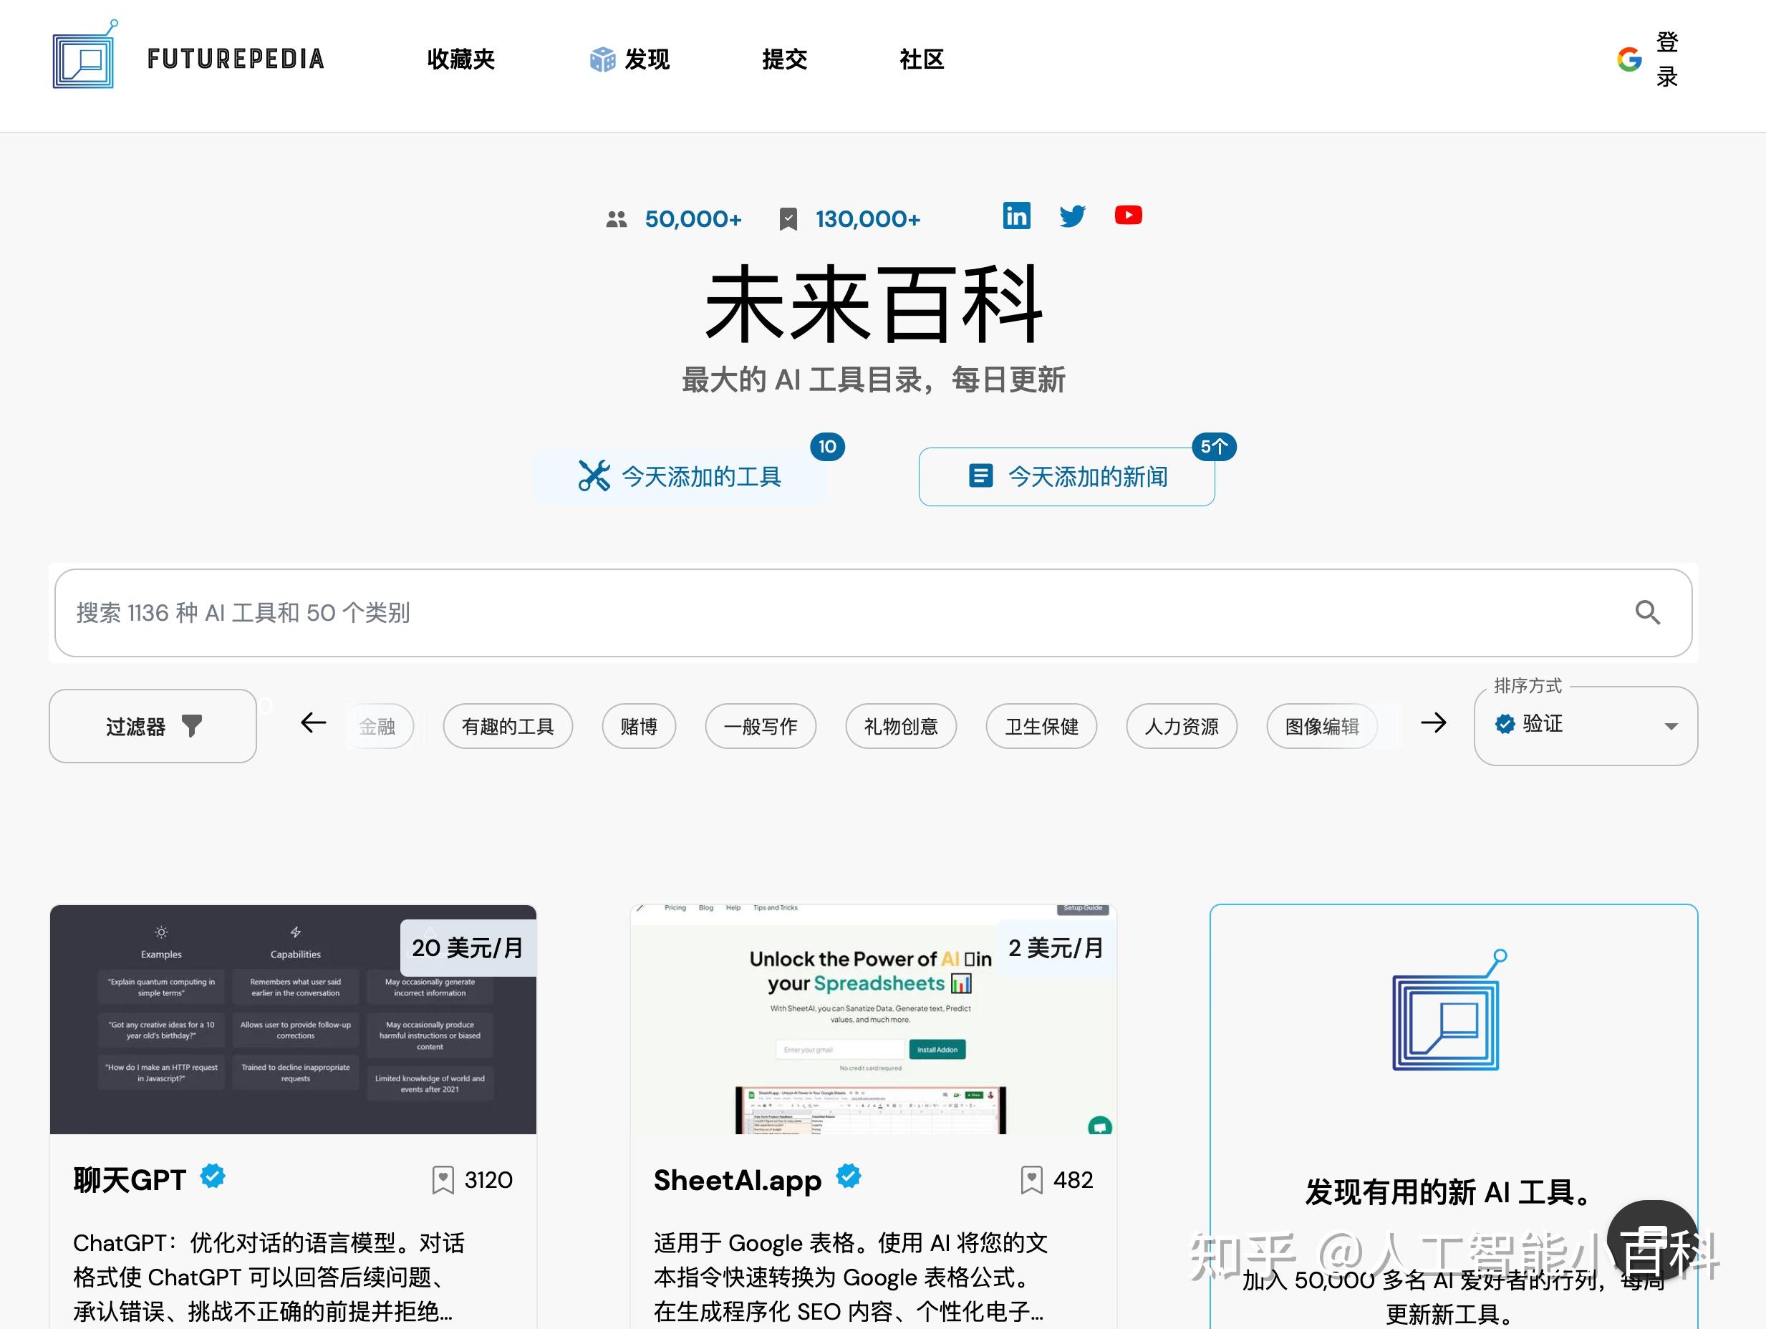Open the 收藏夹 menu item
Screen dimensions: 1766x1329
[x=460, y=59]
